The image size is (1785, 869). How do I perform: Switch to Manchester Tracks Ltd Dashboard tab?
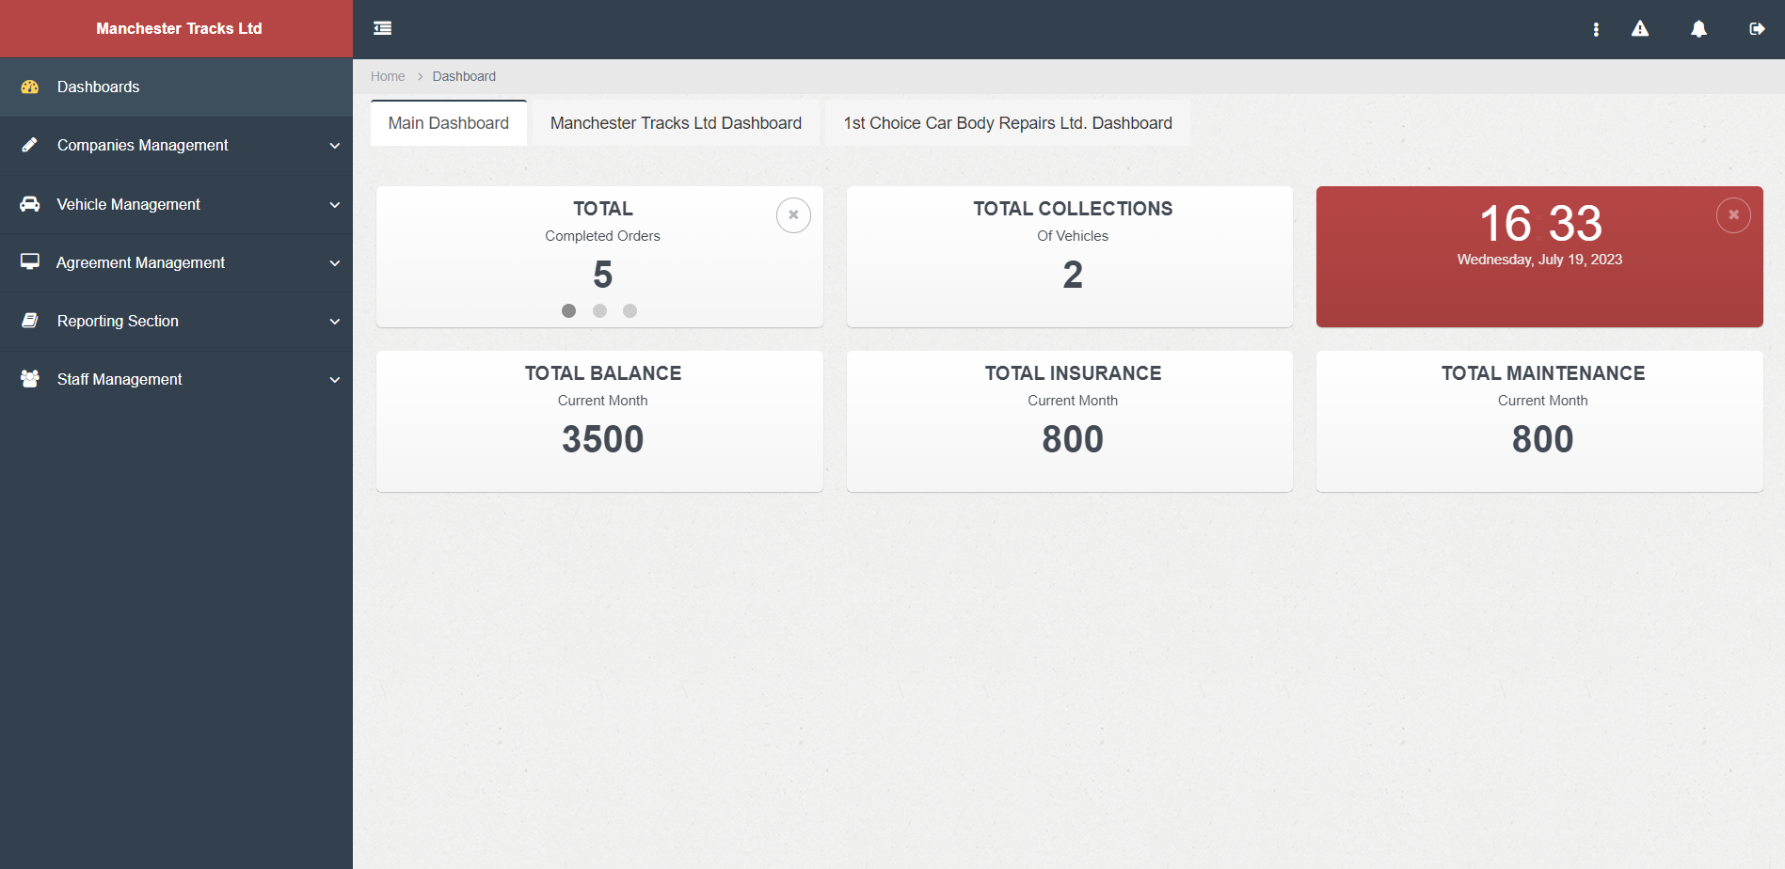(x=676, y=123)
